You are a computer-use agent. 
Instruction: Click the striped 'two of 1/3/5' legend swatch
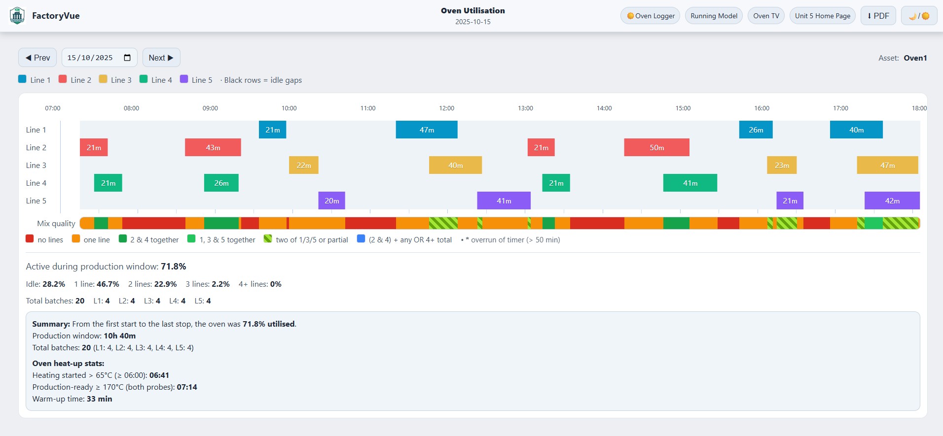268,239
